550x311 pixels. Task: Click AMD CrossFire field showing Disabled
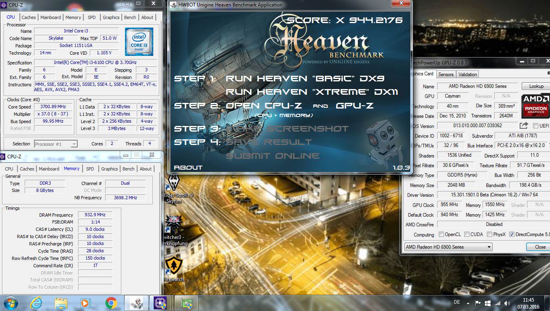[x=494, y=224]
